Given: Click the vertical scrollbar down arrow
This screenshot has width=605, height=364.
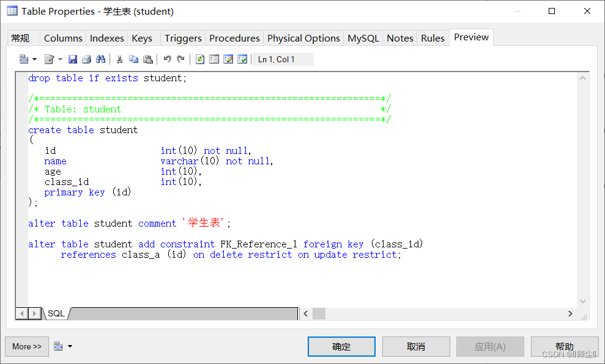Looking at the screenshot, I should click(582, 300).
